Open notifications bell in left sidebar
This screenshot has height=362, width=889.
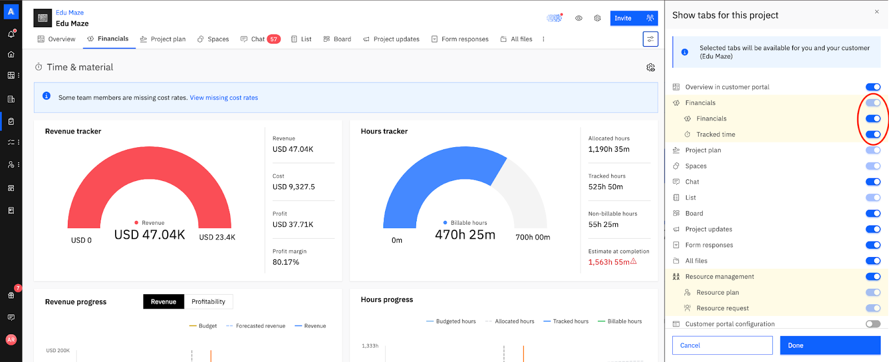[11, 34]
